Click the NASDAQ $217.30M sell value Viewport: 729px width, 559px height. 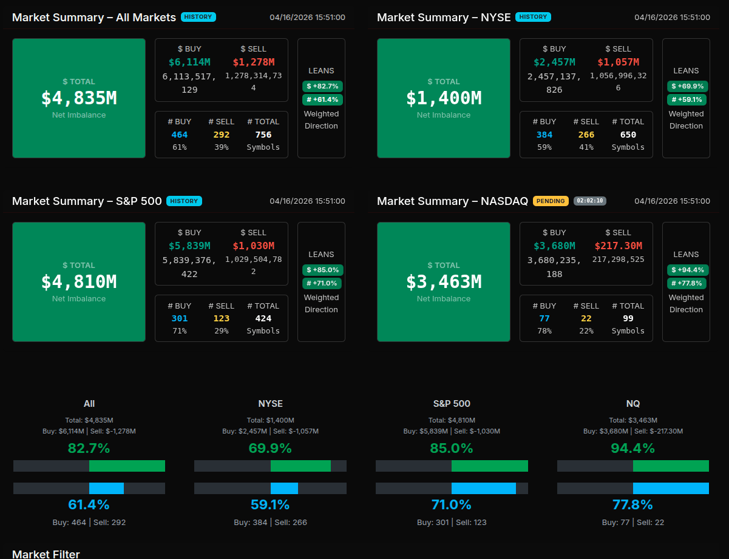point(619,246)
